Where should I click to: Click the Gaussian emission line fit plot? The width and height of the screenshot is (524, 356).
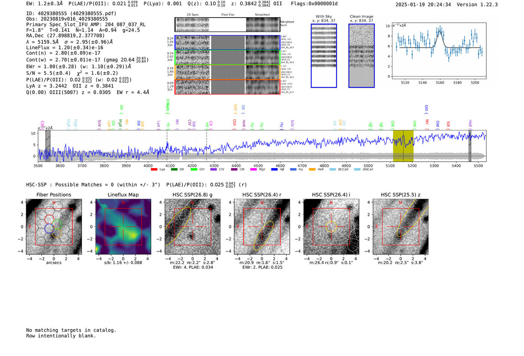(x=439, y=51)
